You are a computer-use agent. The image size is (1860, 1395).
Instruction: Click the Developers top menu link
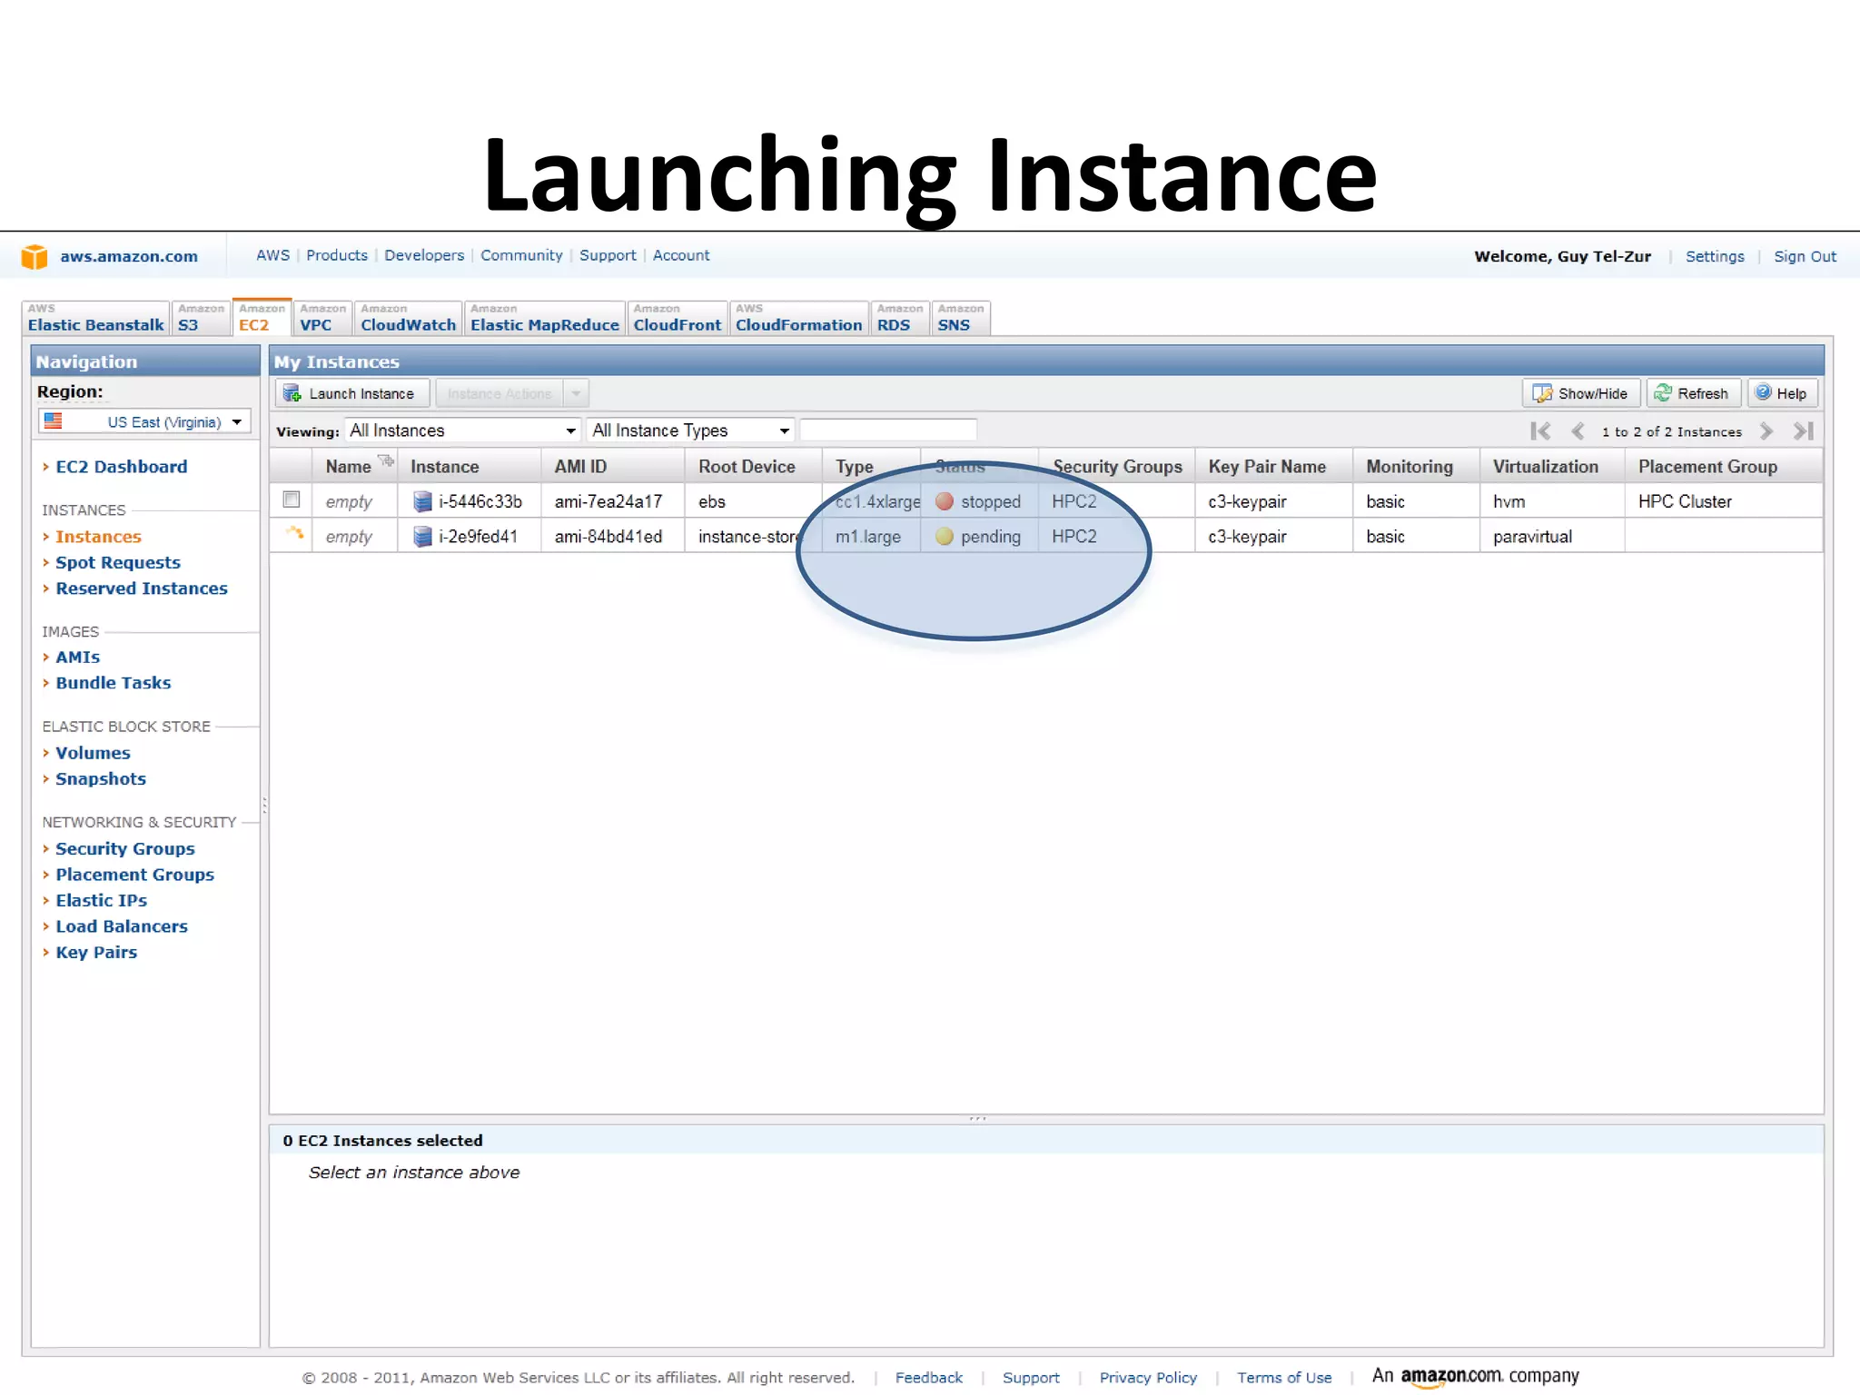[424, 255]
